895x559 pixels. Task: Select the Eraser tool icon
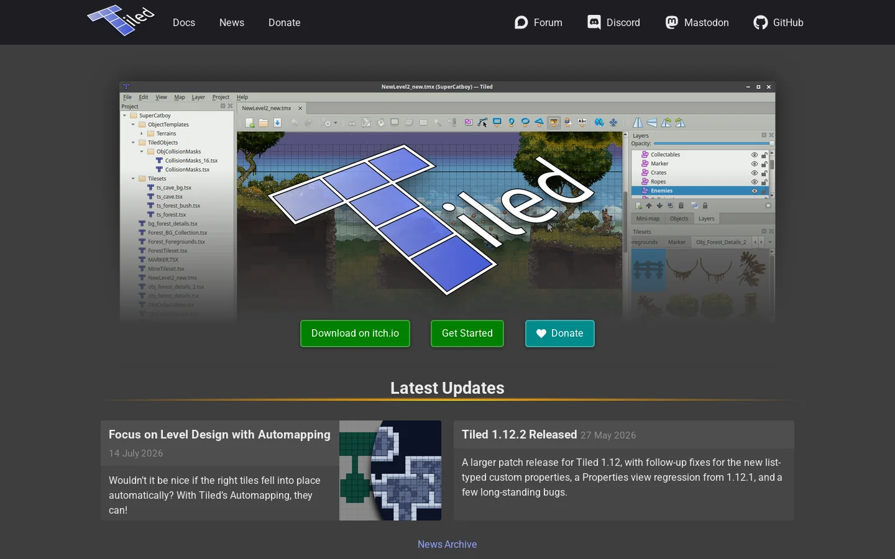pos(409,122)
